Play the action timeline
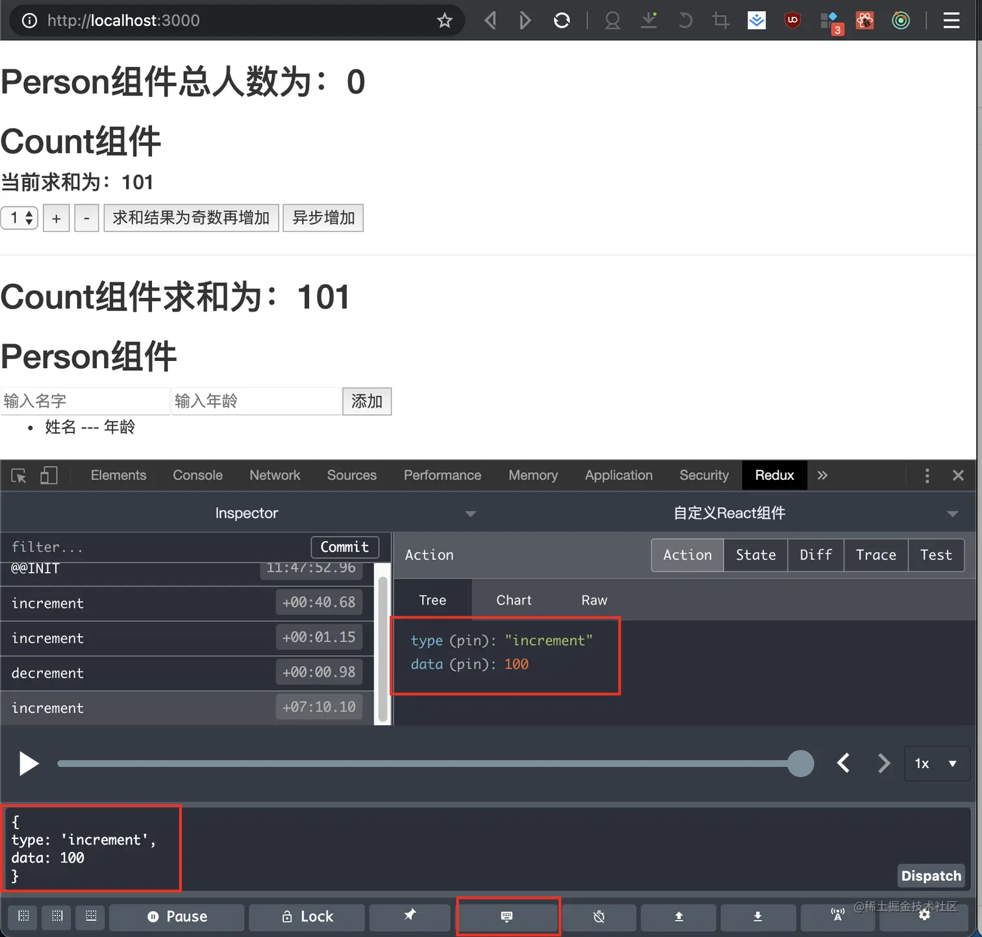The image size is (982, 937). pyautogui.click(x=28, y=764)
